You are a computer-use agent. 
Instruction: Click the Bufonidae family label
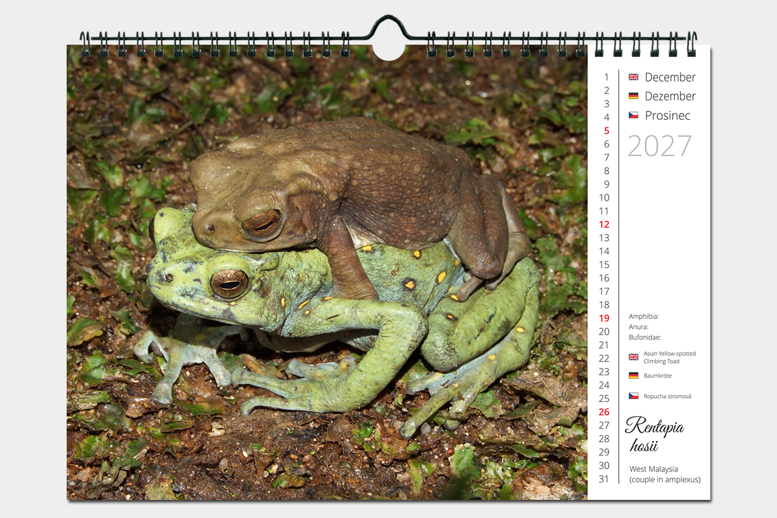(644, 337)
